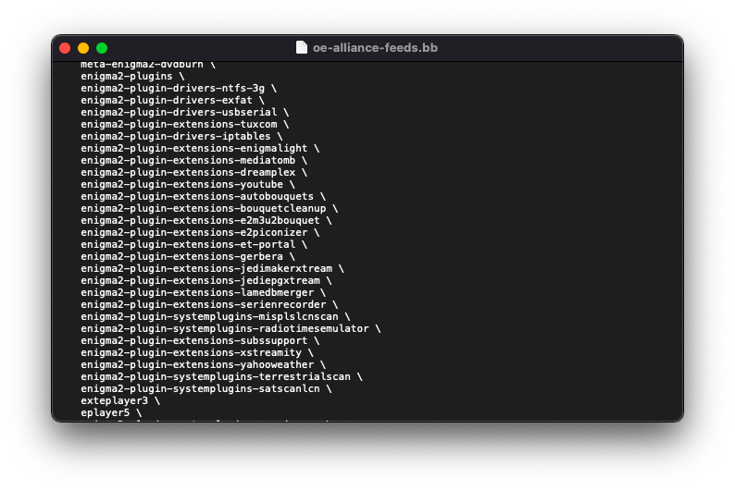Click the enigma2-plugin-extensions-jedimakerxtream text
Screen dimensions: 735x490
pyautogui.click(x=206, y=268)
